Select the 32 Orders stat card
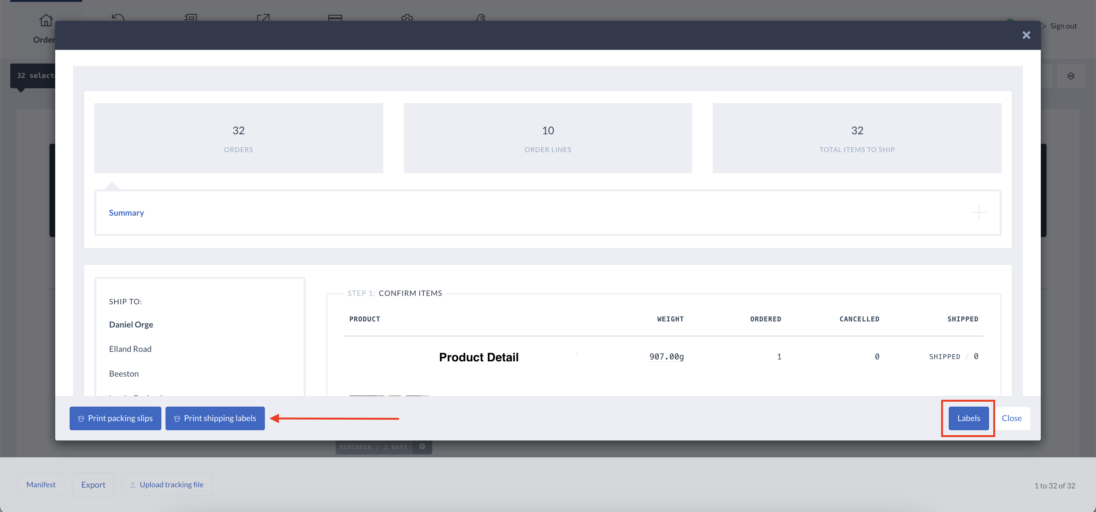Viewport: 1096px width, 512px height. 238,138
